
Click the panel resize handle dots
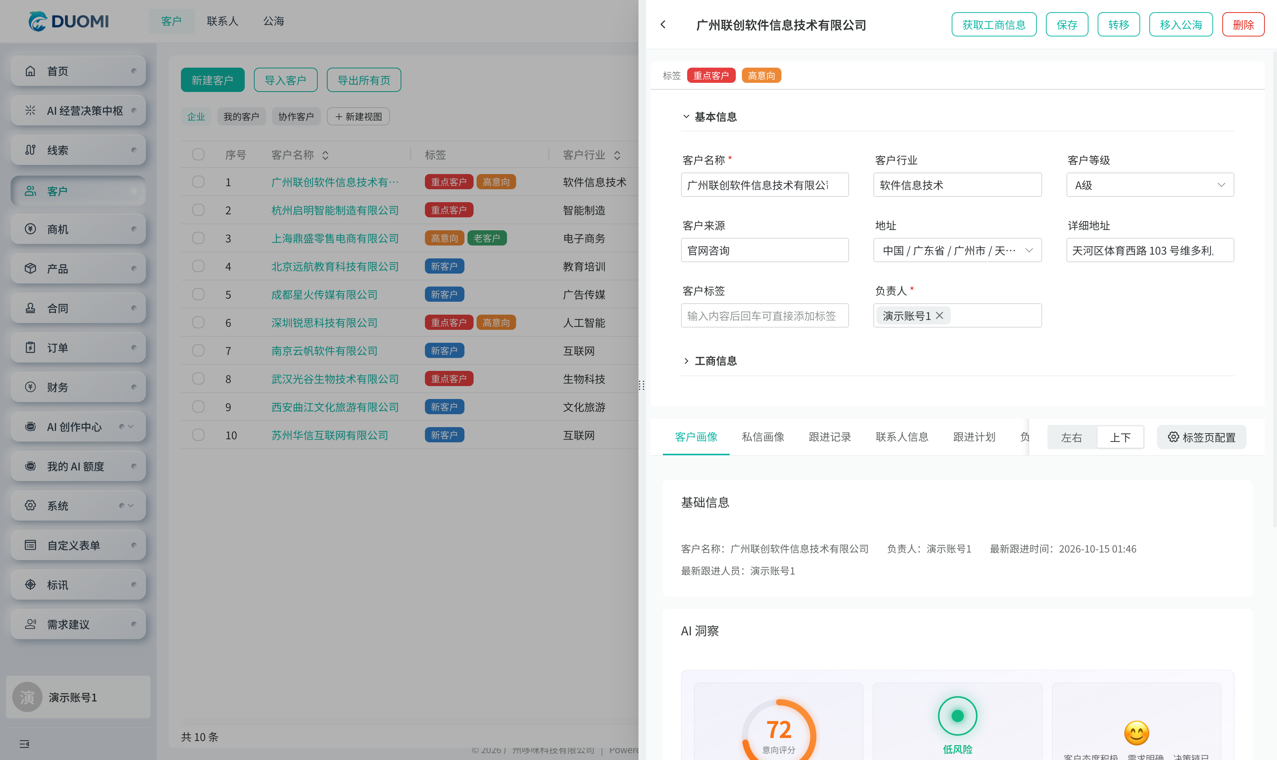[641, 385]
